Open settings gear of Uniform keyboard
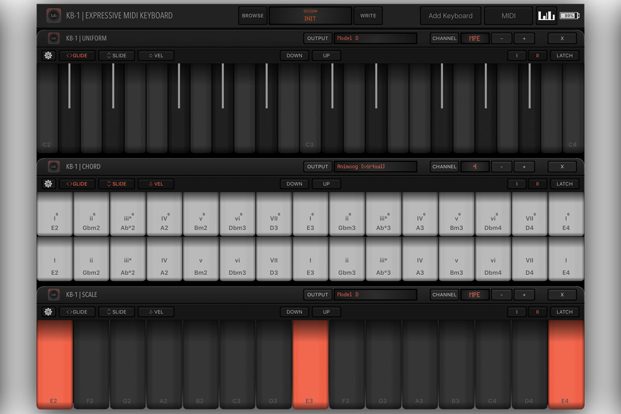The image size is (621, 414). [x=48, y=55]
